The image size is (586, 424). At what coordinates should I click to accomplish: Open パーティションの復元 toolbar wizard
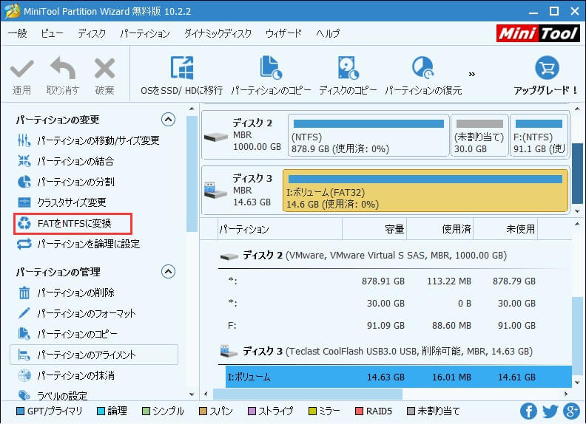click(423, 76)
